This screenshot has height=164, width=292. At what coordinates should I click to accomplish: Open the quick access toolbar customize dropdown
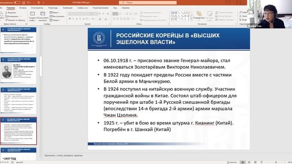coord(43,3)
